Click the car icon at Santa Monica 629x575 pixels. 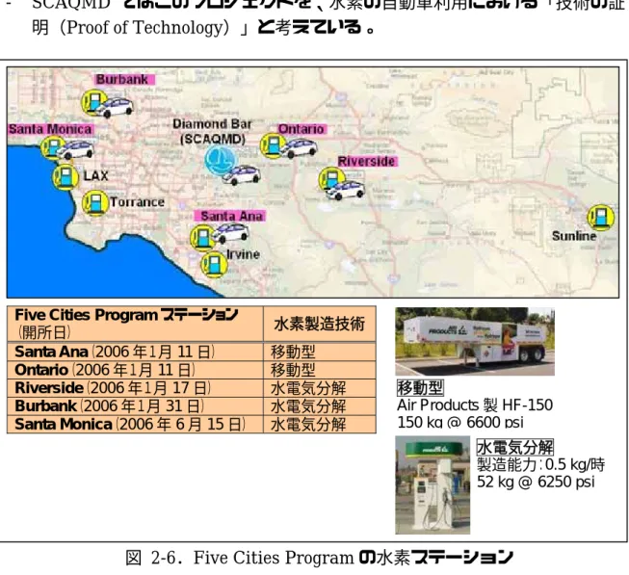(x=74, y=149)
